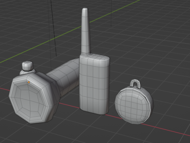Select the tall antenna on the walkie-talkie
The width and height of the screenshot is (190, 143).
pos(86,31)
